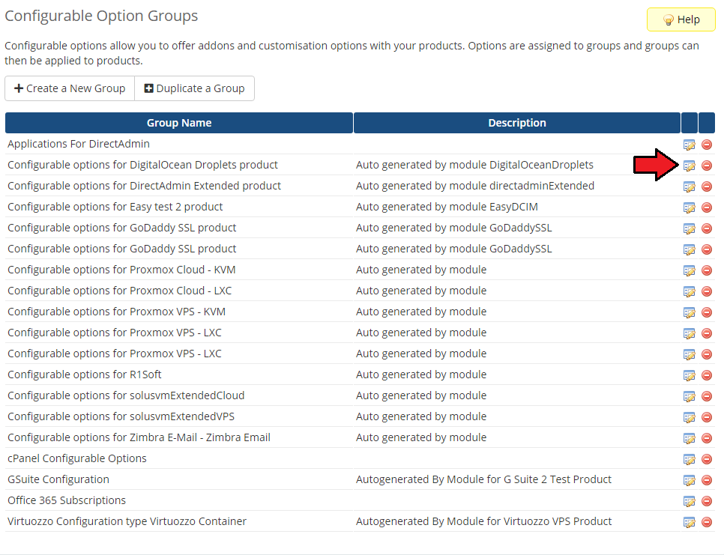Edit the Proxmox VPS - KVM group

[690, 312]
